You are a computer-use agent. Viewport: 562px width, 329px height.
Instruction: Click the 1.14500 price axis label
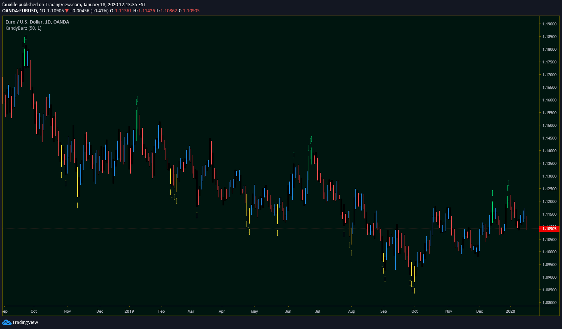[549, 138]
